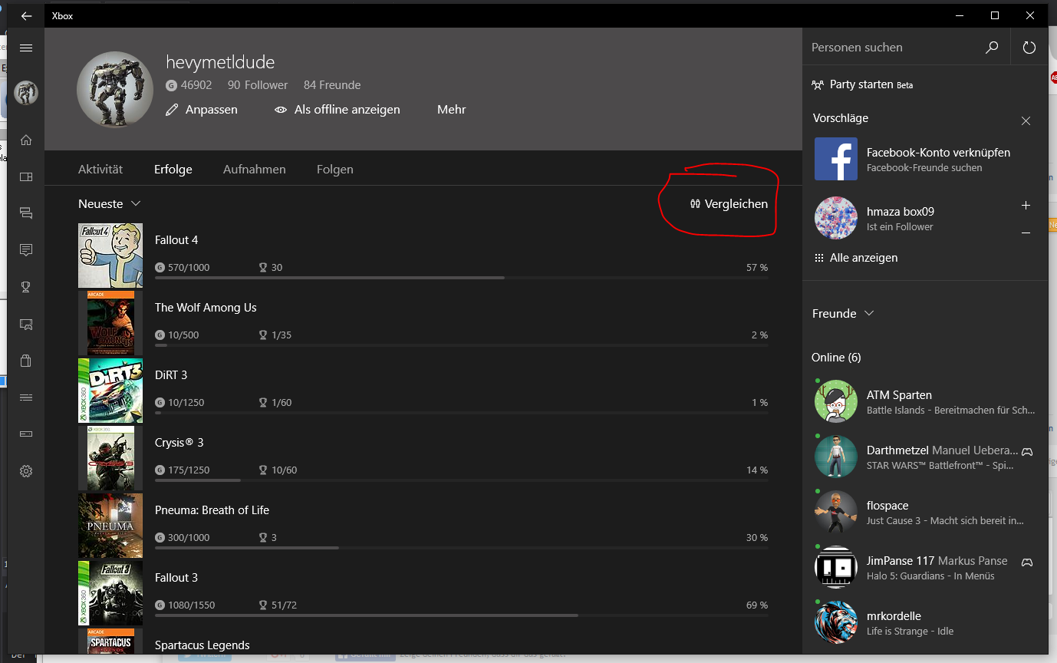Click the hevymetldude profile picture
Image resolution: width=1057 pixels, height=663 pixels.
coord(115,90)
